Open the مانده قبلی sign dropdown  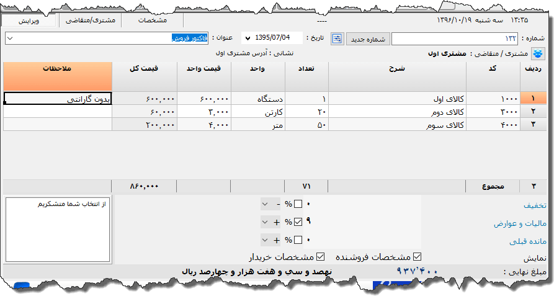click(270, 240)
